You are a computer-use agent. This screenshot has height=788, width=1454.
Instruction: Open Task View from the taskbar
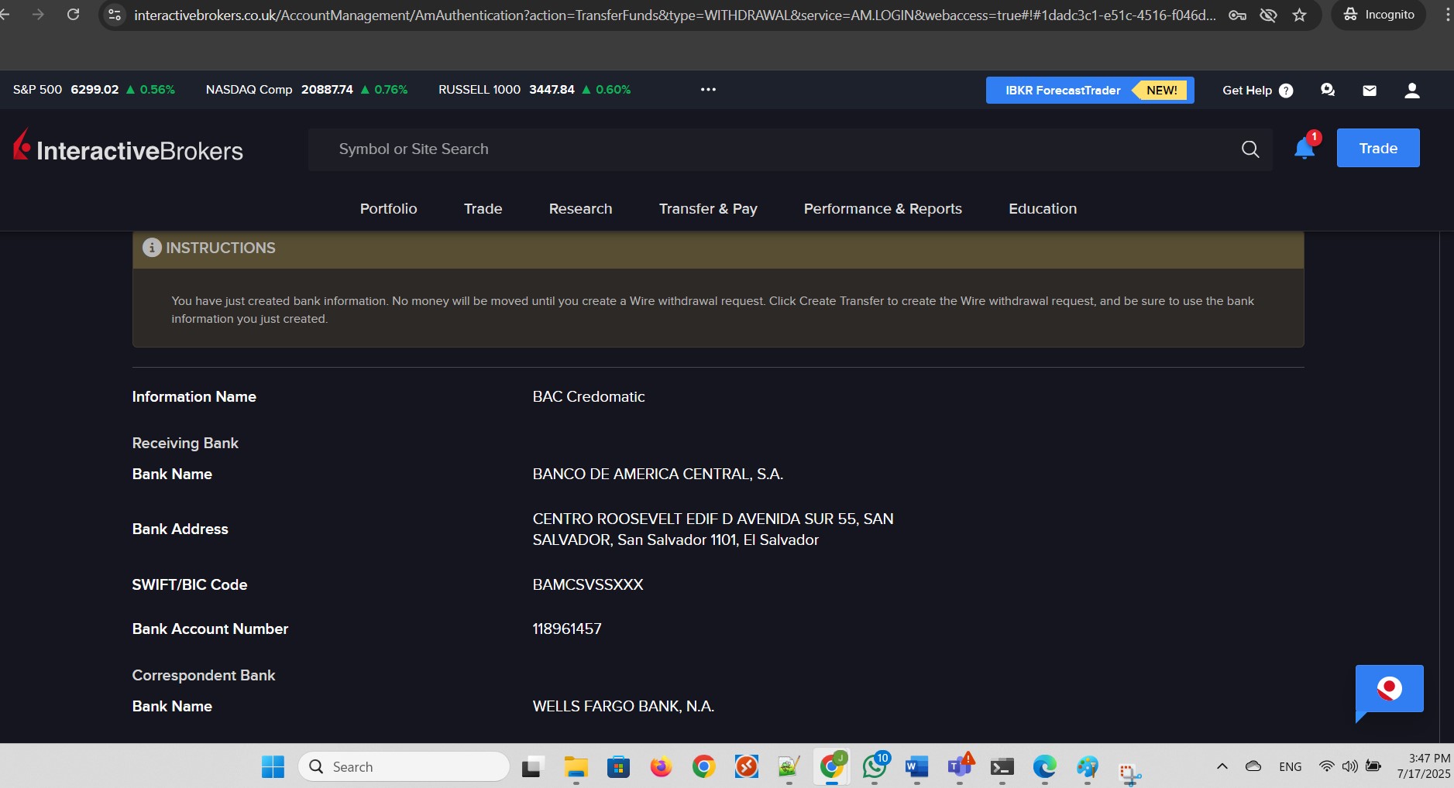point(533,767)
